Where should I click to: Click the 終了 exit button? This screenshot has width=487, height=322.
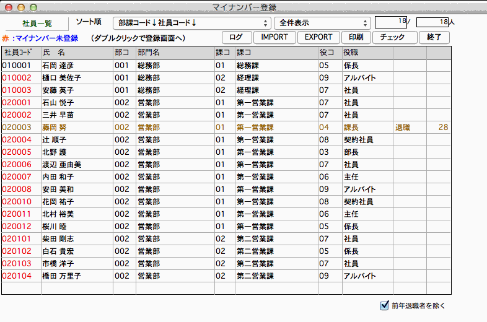434,37
